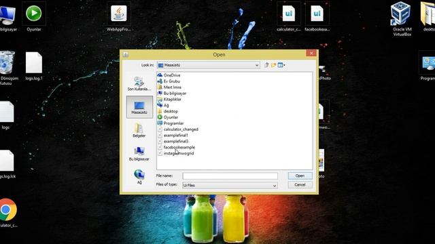Select the Programlar entry in file list
435x244 pixels.
[x=171, y=123]
